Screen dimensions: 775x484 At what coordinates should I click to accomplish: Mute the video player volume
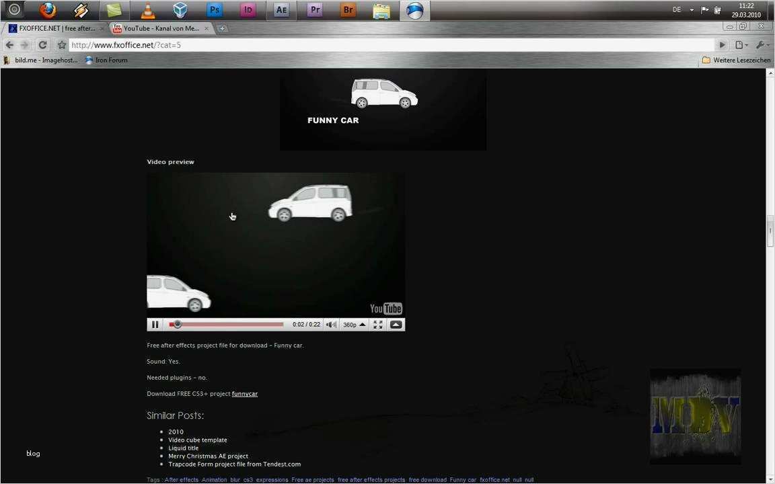[331, 325]
